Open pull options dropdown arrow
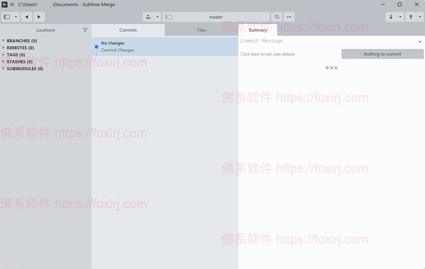Image resolution: width=425 pixels, height=269 pixels. click(400, 17)
